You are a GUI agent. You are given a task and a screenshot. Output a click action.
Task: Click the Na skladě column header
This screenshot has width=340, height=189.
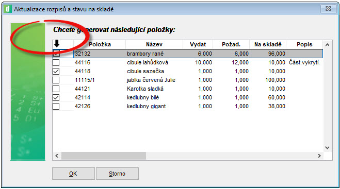(x=268, y=44)
